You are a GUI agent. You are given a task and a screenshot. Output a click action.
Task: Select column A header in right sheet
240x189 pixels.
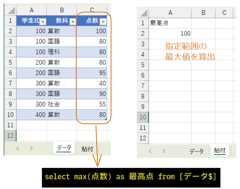pos(170,13)
